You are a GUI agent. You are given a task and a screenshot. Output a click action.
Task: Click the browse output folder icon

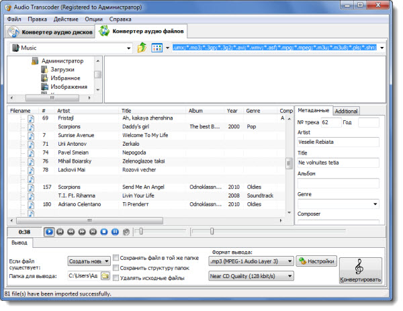coord(105,276)
